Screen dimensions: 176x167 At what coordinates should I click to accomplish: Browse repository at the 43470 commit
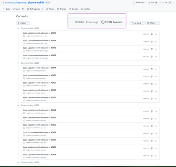click(x=156, y=77)
